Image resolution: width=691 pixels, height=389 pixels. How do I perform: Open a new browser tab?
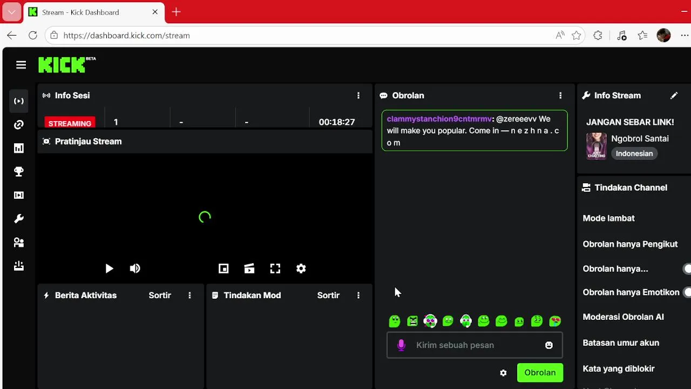[176, 12]
